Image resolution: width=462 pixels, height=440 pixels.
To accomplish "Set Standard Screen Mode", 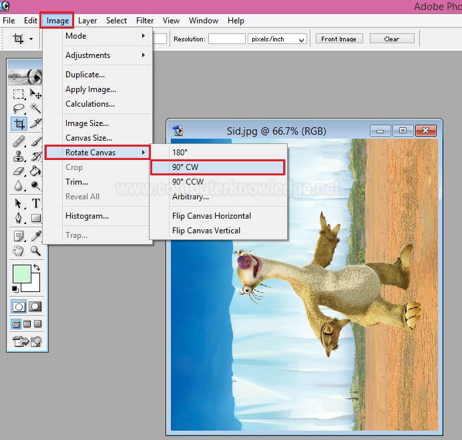I will pyautogui.click(x=17, y=324).
